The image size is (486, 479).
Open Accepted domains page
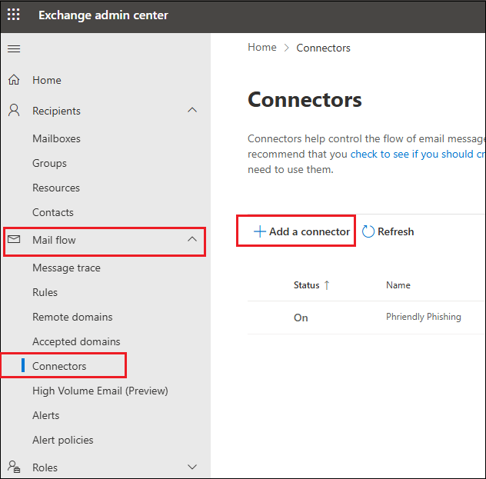coord(76,341)
